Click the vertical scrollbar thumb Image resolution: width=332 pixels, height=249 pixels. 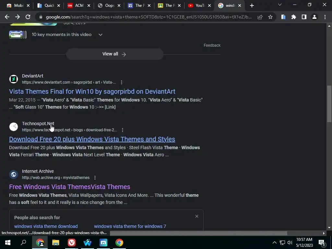point(329,104)
